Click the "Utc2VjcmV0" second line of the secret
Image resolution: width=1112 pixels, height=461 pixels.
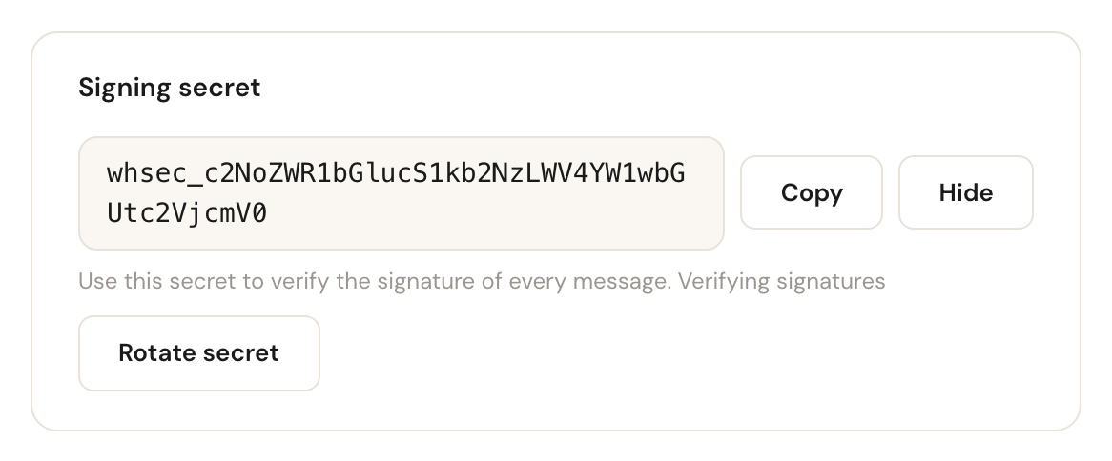tap(187, 213)
